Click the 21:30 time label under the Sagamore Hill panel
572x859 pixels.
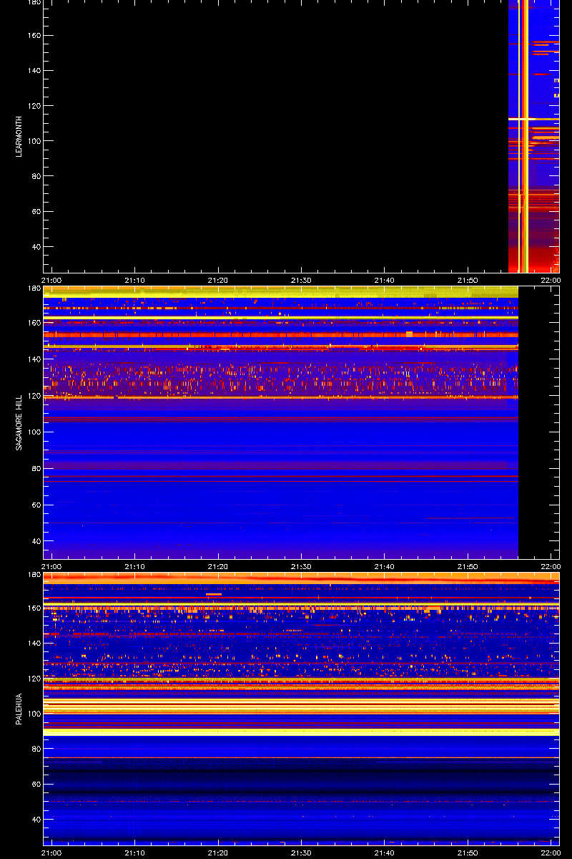302,566
